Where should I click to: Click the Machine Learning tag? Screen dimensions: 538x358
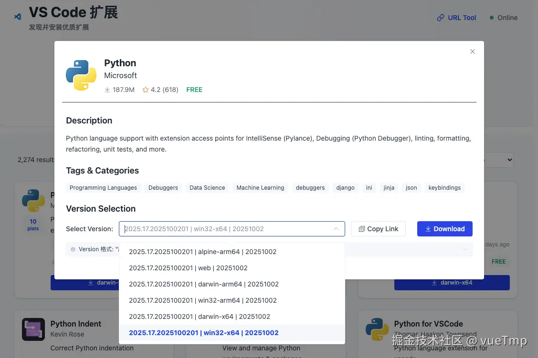click(260, 188)
